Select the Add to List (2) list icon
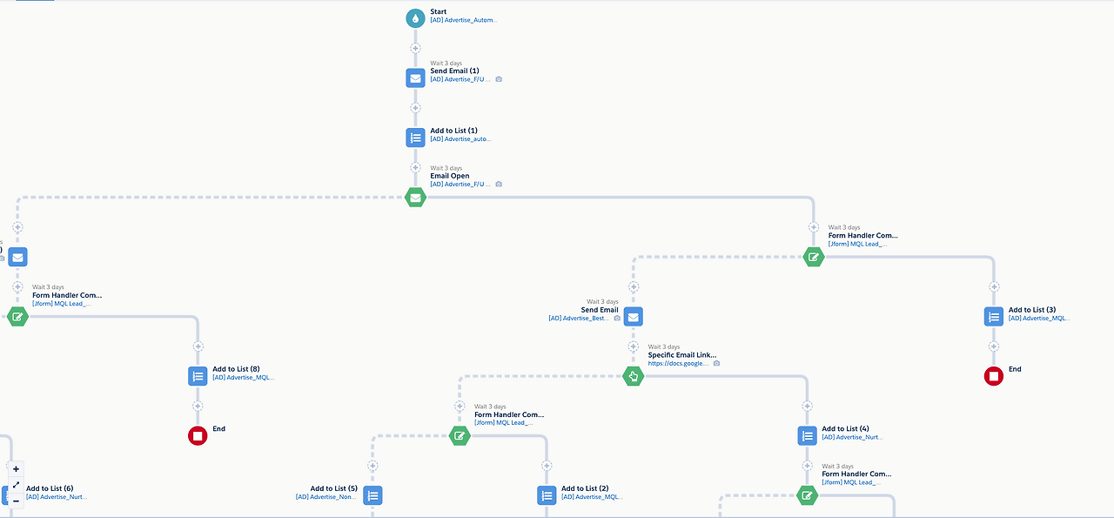Viewport: 1114px width, 518px height. [547, 495]
